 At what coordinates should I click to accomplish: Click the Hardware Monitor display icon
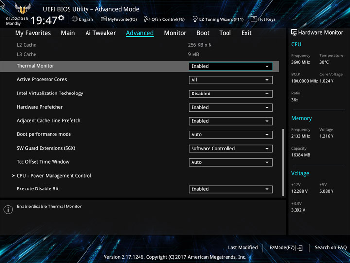(x=294, y=33)
